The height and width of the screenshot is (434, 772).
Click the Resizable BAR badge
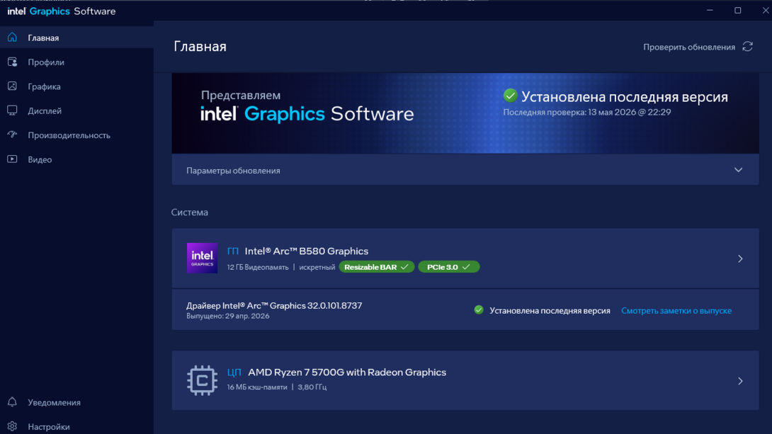(x=377, y=267)
